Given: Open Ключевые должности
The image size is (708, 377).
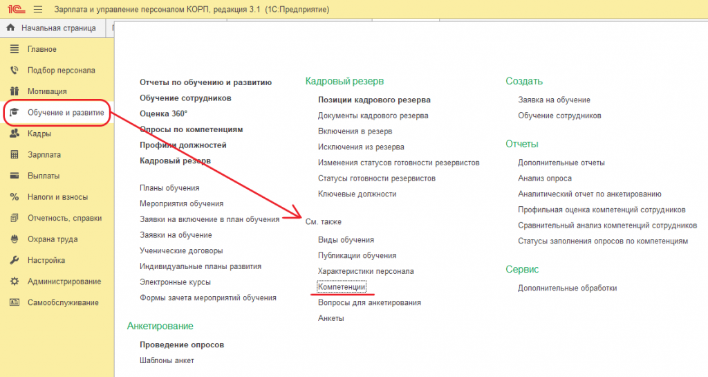Looking at the screenshot, I should tap(357, 194).
